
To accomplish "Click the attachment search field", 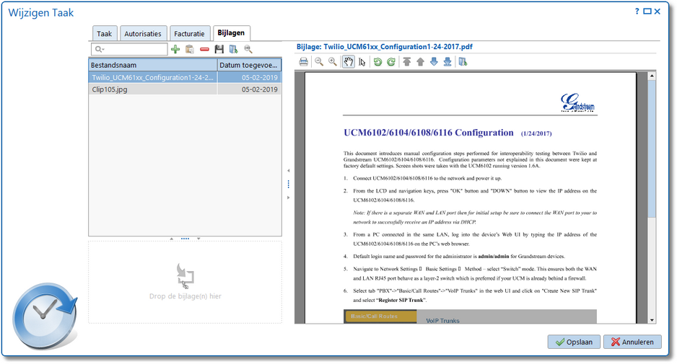I will (129, 49).
